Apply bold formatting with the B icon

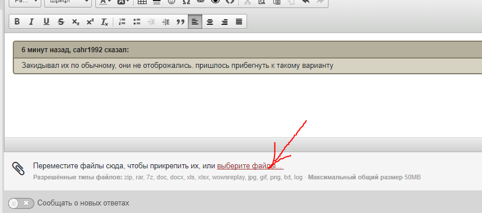pyautogui.click(x=17, y=22)
